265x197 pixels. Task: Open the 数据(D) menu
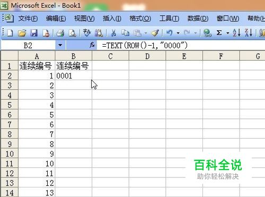click(198, 19)
